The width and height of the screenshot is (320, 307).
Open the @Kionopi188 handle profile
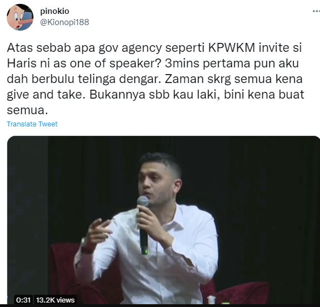[65, 22]
